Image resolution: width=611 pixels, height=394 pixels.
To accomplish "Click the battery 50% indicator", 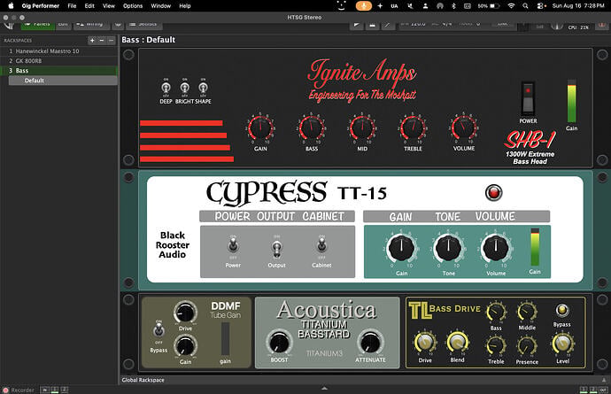I will click(x=489, y=6).
